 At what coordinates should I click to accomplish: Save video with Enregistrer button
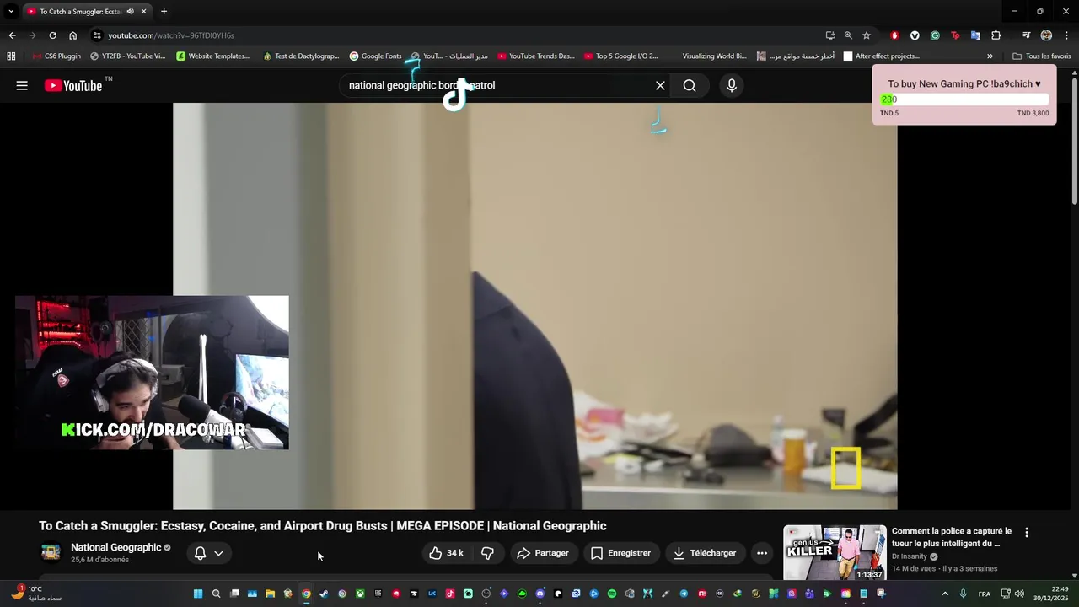coord(621,553)
